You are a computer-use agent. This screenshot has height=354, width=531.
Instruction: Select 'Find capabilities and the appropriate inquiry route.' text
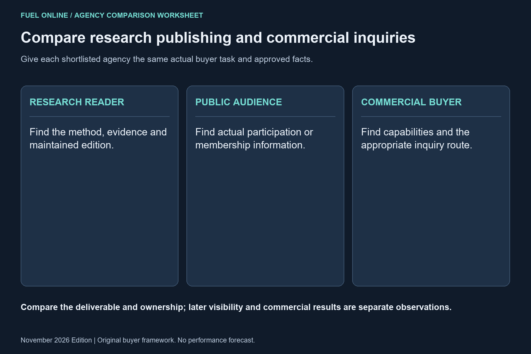tap(417, 139)
